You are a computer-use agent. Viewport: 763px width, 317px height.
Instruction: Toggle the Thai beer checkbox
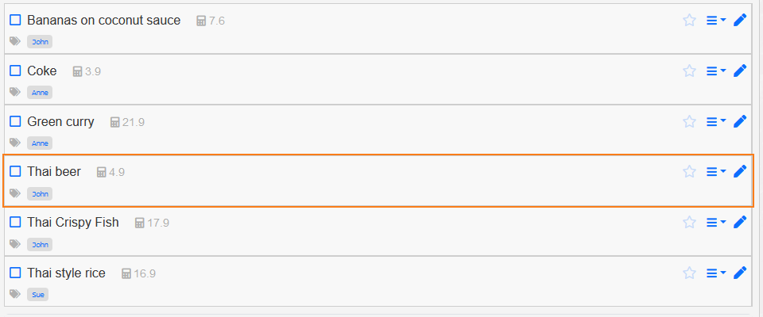click(15, 171)
